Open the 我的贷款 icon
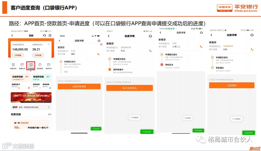 pos(40,66)
